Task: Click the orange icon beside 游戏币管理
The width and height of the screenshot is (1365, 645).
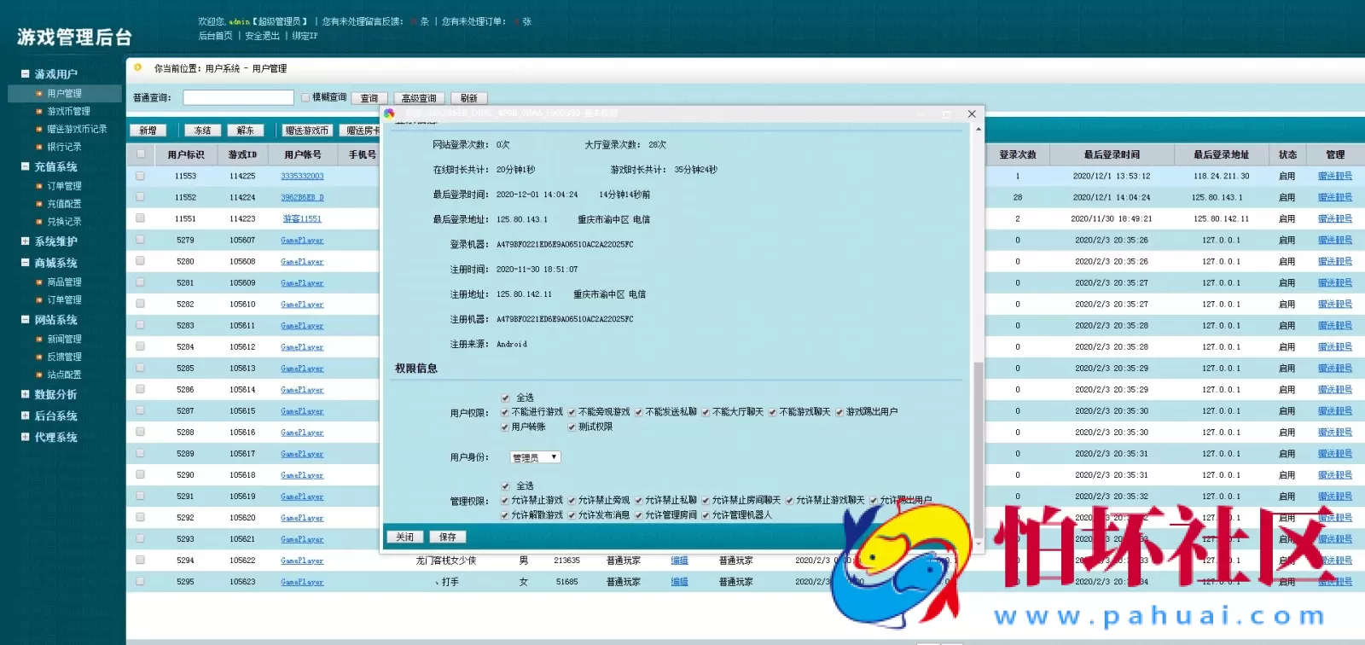Action: click(39, 112)
